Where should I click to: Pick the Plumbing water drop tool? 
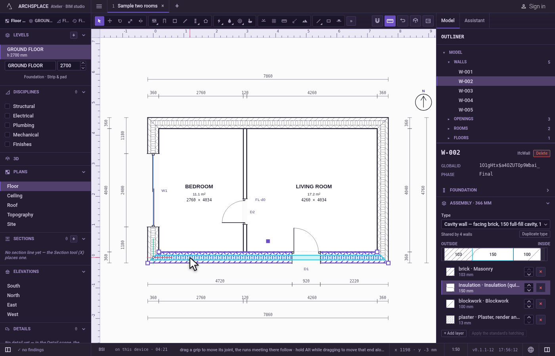point(230,21)
